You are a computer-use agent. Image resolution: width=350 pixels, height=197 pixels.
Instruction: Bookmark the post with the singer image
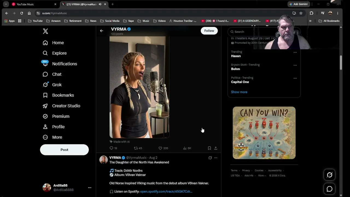(209, 148)
